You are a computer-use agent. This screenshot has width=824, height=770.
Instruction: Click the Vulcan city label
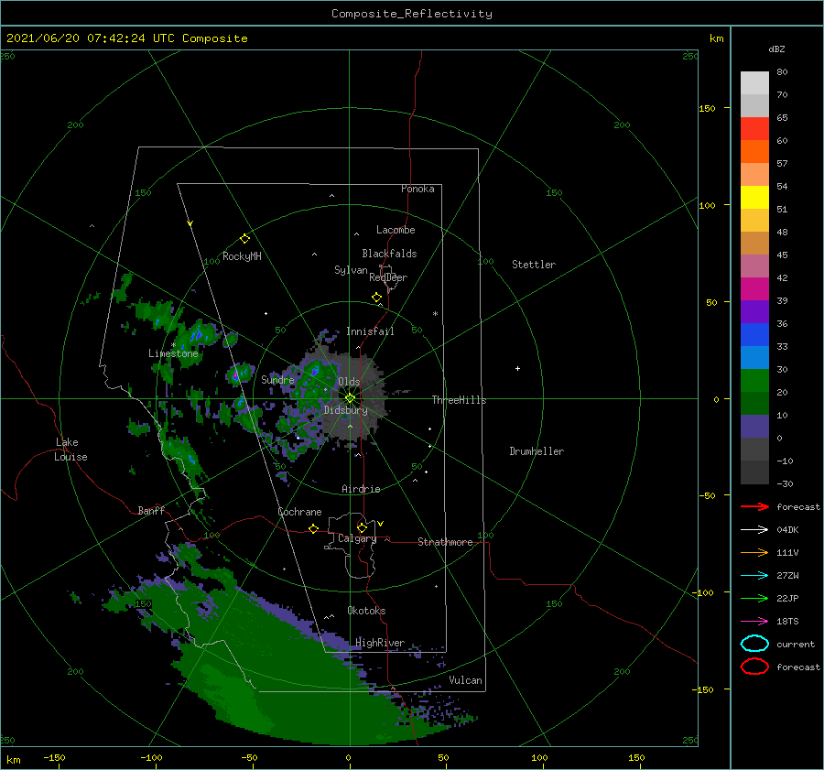pyautogui.click(x=465, y=680)
